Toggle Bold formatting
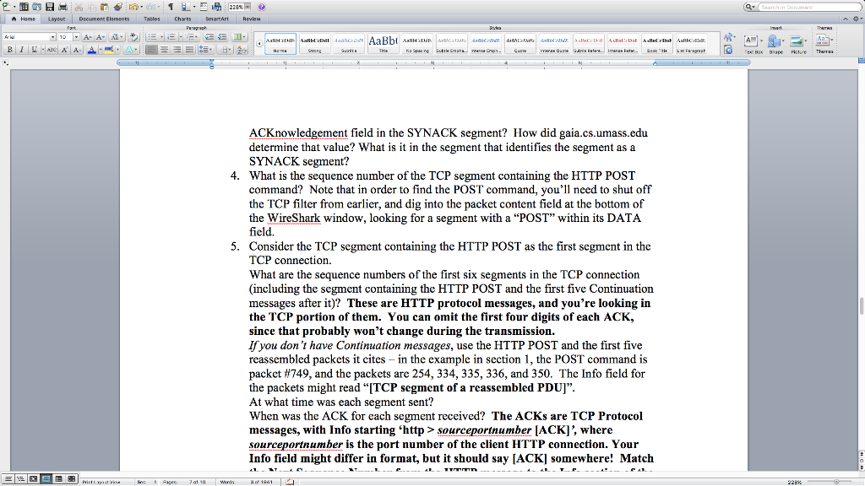Viewport: 865px width, 486px height. click(x=9, y=49)
